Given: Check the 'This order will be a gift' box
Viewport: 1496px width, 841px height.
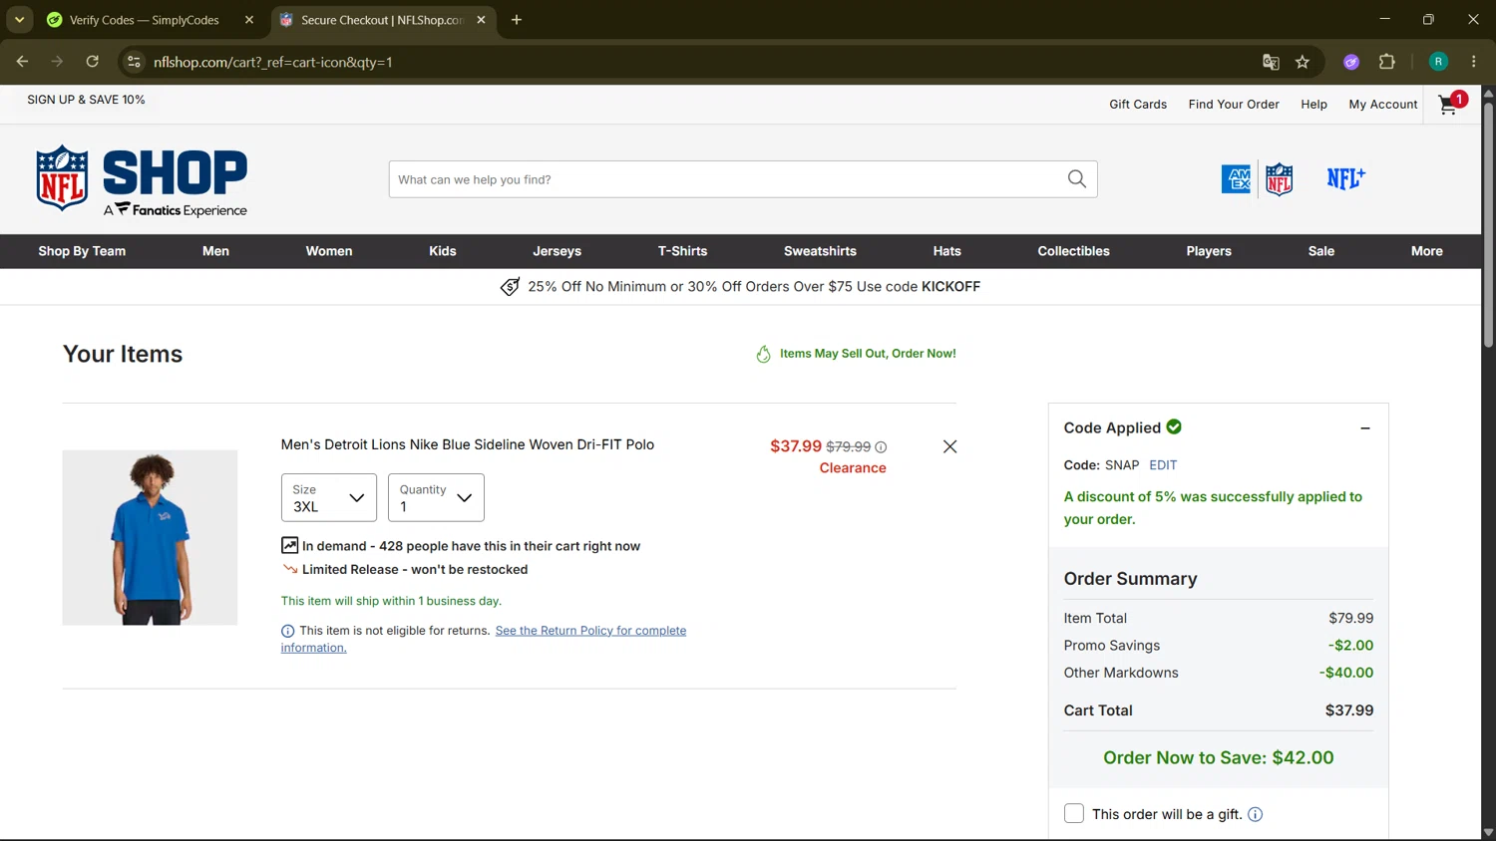Looking at the screenshot, I should click(x=1074, y=813).
